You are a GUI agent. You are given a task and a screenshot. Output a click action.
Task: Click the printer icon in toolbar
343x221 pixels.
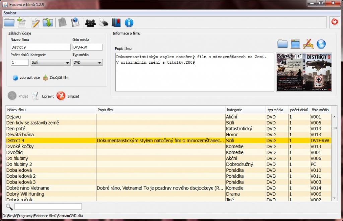104,22
